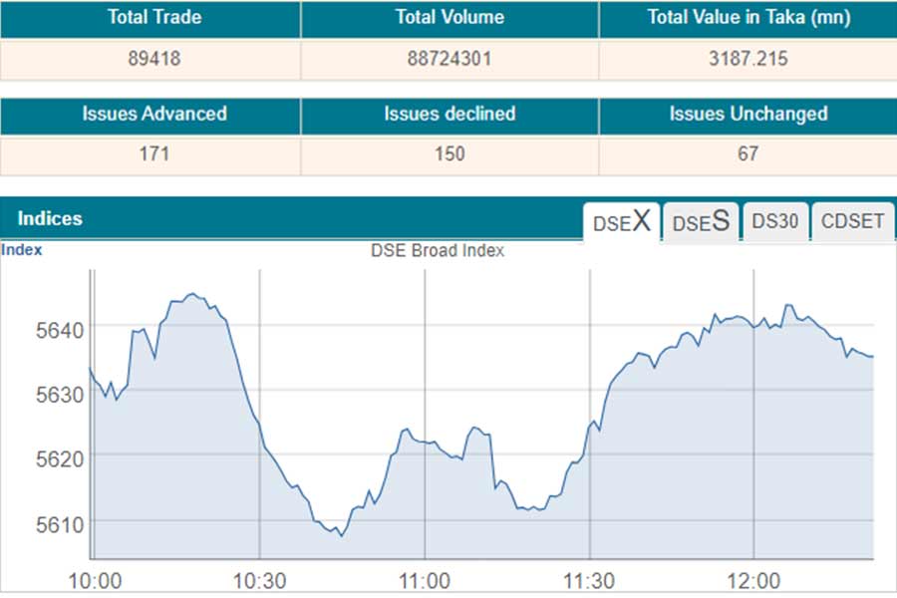The image size is (897, 598).
Task: Click the total trade value 89418
Action: 149,59
